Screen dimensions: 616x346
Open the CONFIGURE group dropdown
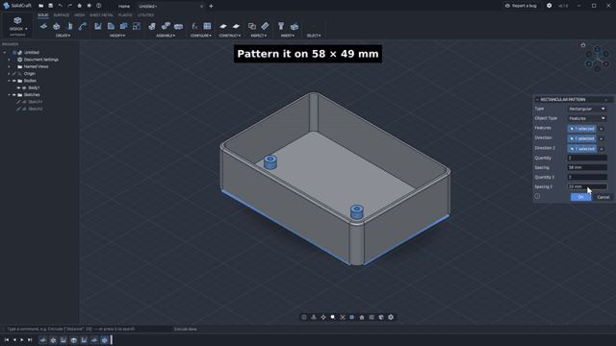[x=201, y=36]
